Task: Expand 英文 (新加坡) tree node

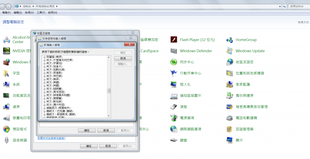Action: [x=44, y=101]
